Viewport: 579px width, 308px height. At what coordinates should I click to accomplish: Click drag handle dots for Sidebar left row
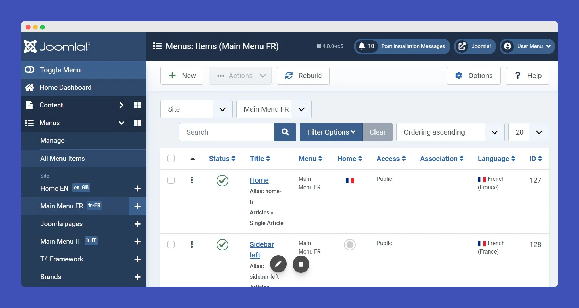tap(192, 244)
